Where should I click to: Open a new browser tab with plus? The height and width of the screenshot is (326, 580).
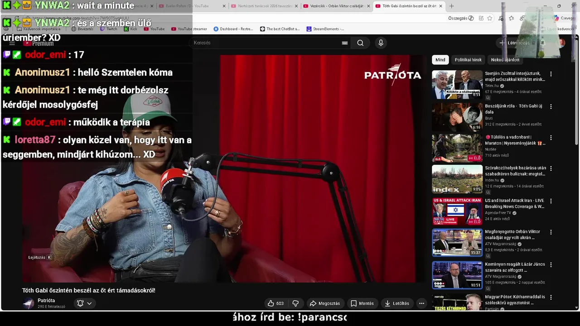click(451, 6)
